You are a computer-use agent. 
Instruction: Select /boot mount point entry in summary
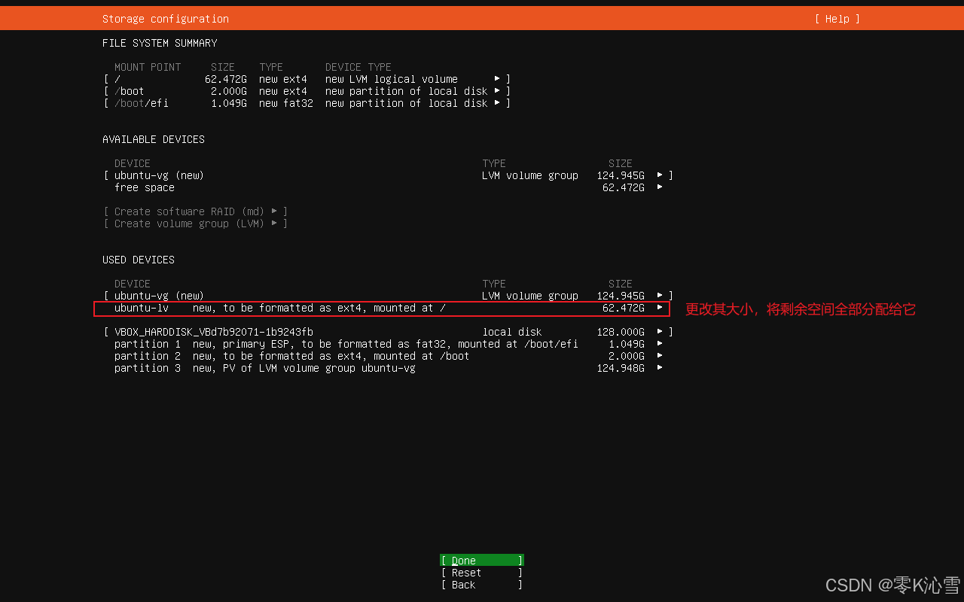pyautogui.click(x=130, y=91)
